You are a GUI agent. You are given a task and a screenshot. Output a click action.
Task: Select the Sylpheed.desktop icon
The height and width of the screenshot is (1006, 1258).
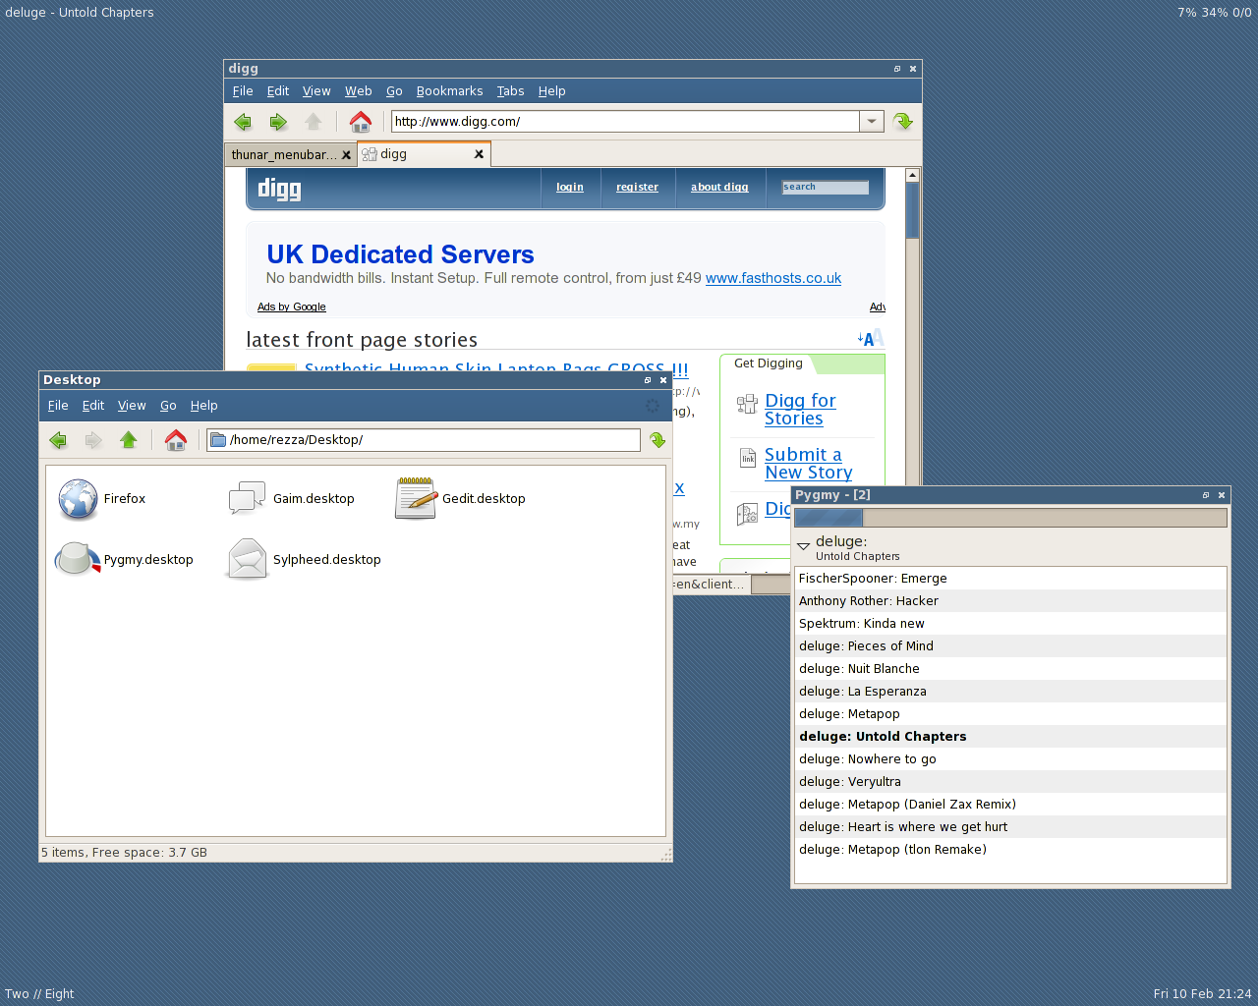pyautogui.click(x=247, y=560)
